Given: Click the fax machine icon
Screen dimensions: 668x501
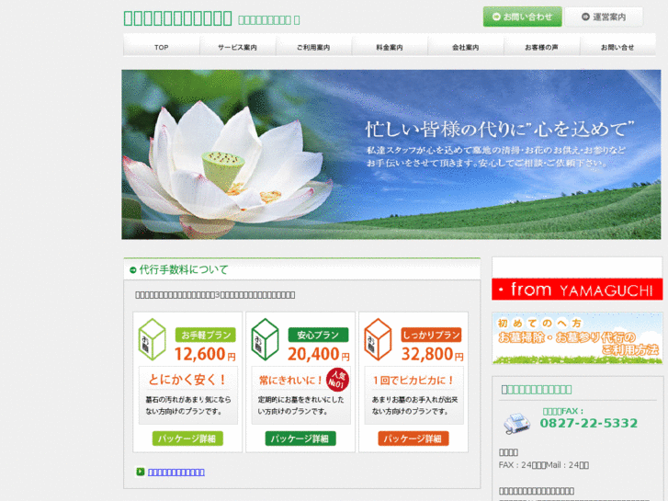Looking at the screenshot, I should 516,423.
